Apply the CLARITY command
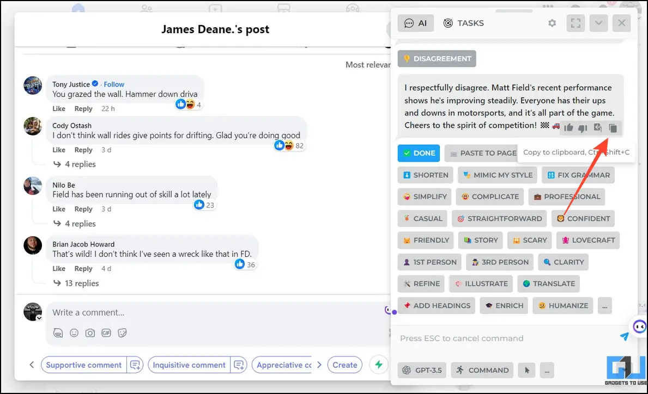The width and height of the screenshot is (648, 394). pos(564,262)
